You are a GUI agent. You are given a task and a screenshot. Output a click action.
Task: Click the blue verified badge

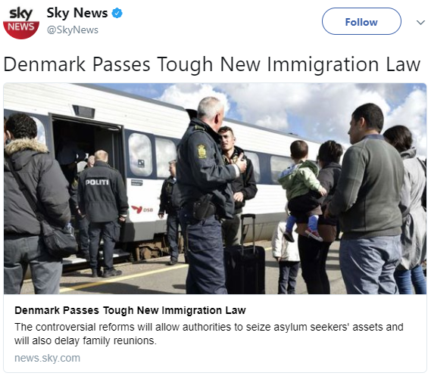[117, 13]
